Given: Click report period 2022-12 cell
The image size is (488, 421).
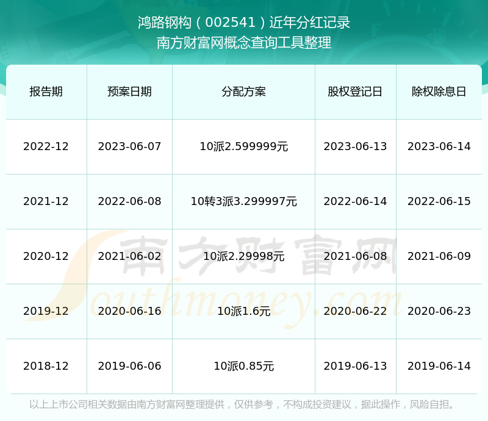Looking at the screenshot, I should tap(46, 146).
